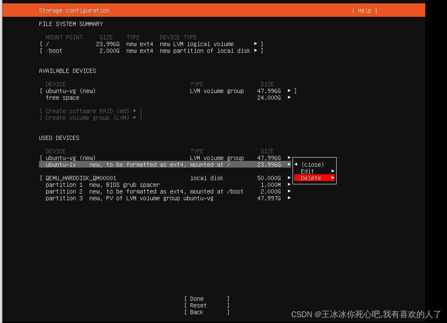Click the USED DEVICES heading
The height and width of the screenshot is (323, 447).
coord(59,138)
